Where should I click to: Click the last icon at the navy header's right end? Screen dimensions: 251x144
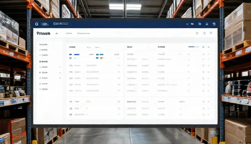coord(214,24)
